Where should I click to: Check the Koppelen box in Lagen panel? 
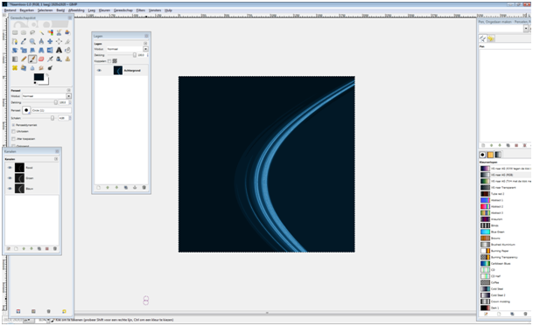[109, 61]
